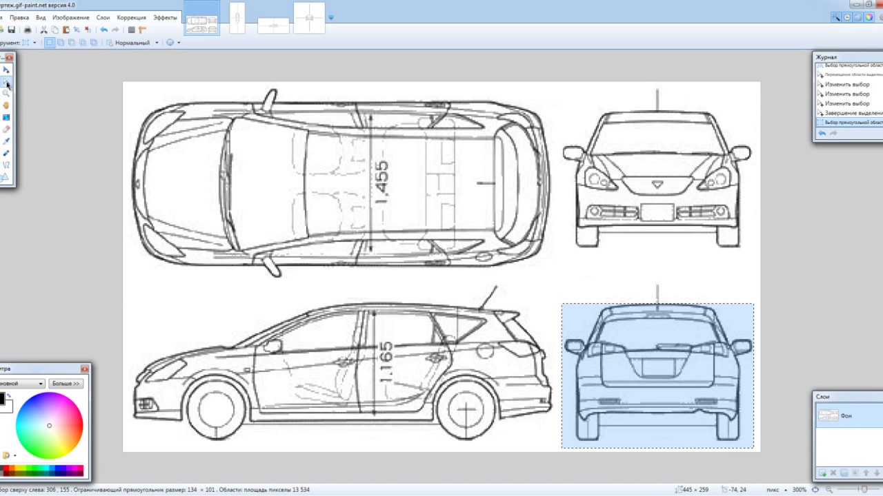The height and width of the screenshot is (496, 883).
Task: Choose Add (union) selection mode
Action: tap(61, 43)
